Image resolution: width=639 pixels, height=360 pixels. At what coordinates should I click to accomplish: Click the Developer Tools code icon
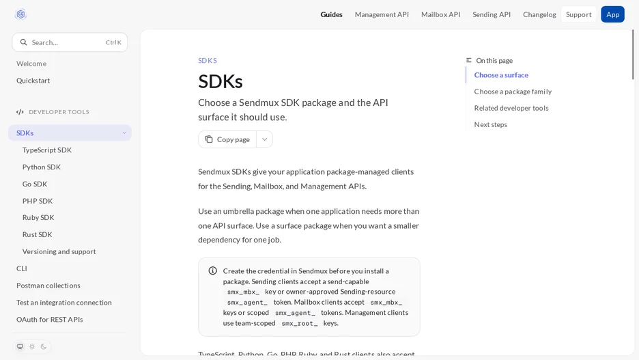point(20,112)
